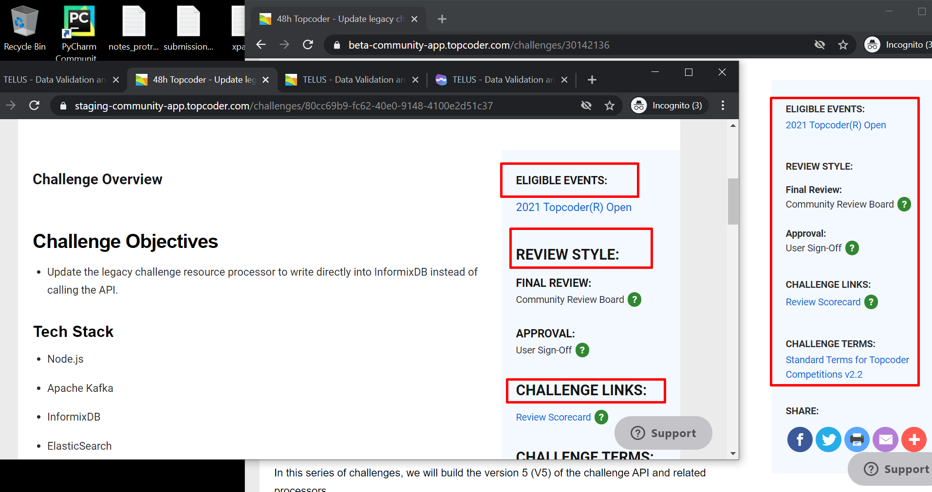
Task: Bookmark star in beta-community address bar
Action: click(x=843, y=45)
